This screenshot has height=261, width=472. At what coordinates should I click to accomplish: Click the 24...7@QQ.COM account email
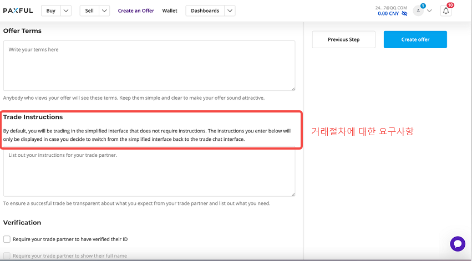click(391, 8)
